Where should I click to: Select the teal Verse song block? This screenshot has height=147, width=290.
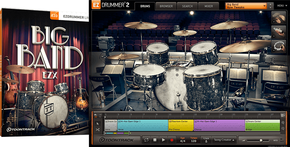pyautogui.click(x=143, y=126)
